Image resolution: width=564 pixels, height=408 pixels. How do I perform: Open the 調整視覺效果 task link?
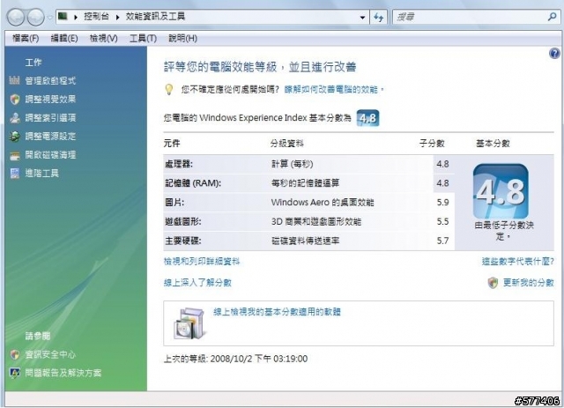click(50, 100)
